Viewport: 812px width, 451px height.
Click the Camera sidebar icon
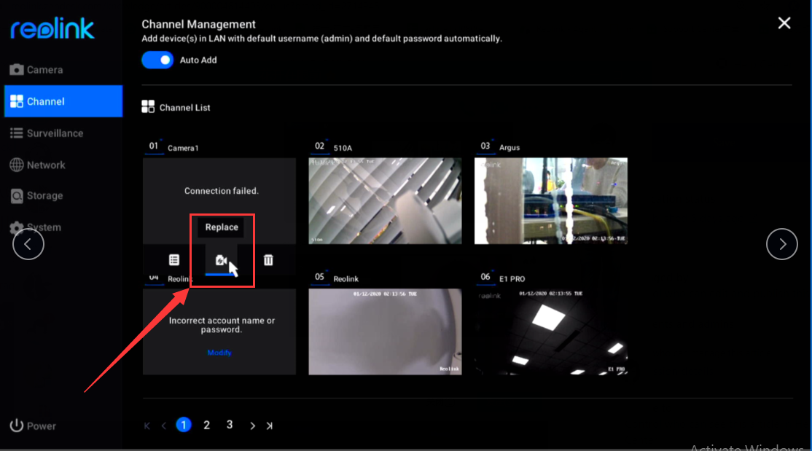[x=17, y=69]
